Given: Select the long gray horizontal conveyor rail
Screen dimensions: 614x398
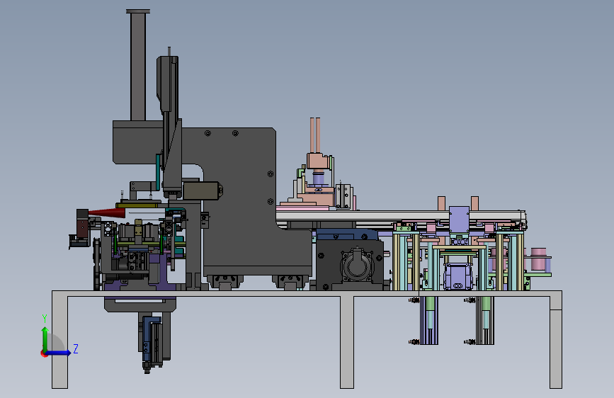Looking at the screenshot, I should 401,215.
